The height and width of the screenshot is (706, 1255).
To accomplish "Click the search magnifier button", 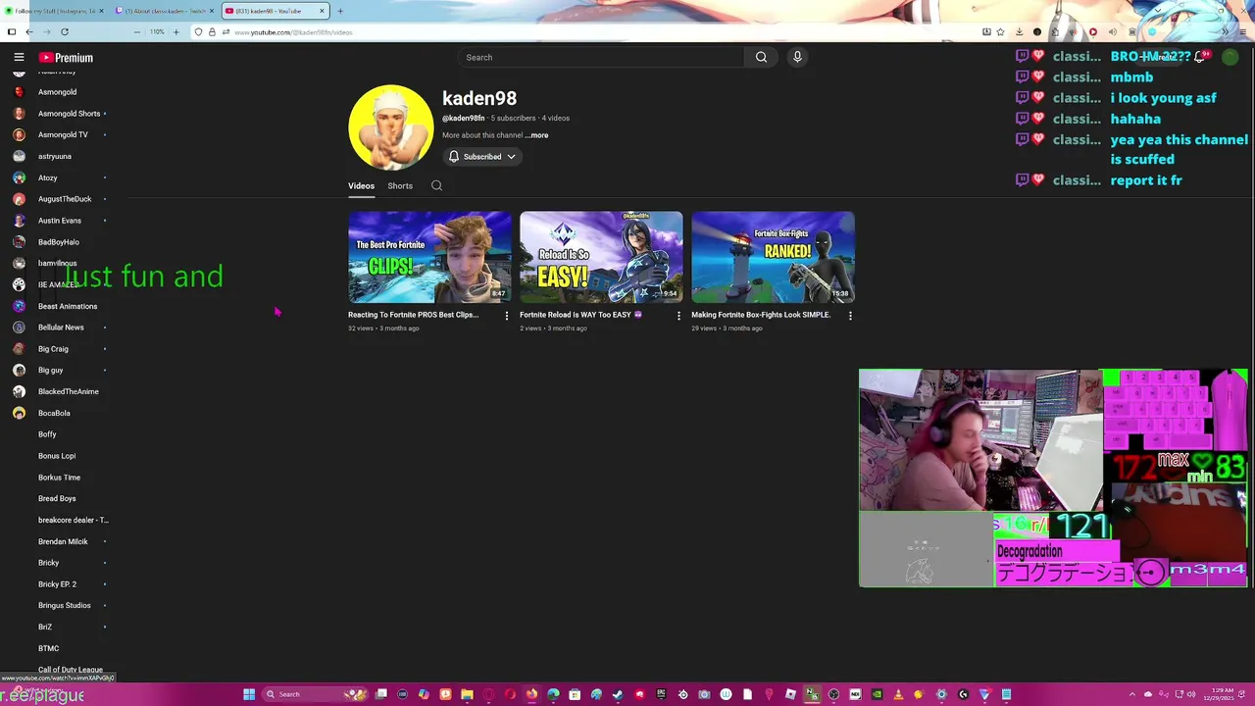I will click(x=761, y=57).
